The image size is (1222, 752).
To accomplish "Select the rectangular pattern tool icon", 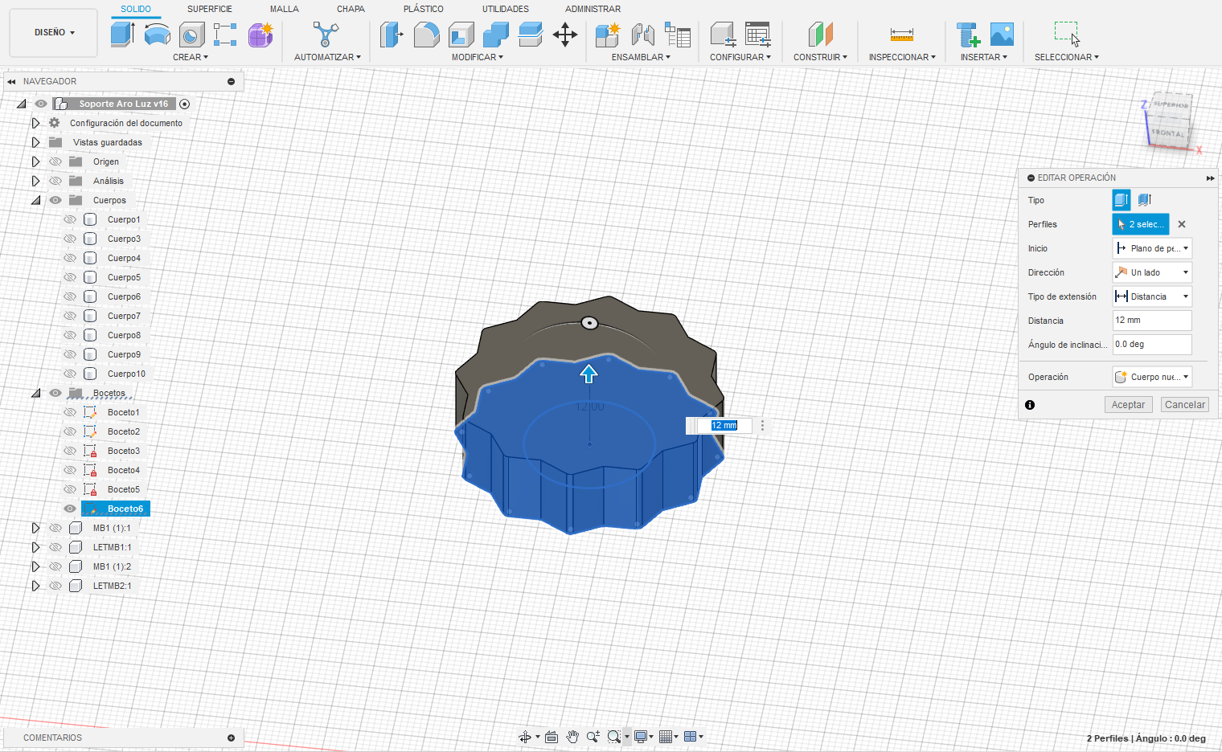I will point(225,35).
